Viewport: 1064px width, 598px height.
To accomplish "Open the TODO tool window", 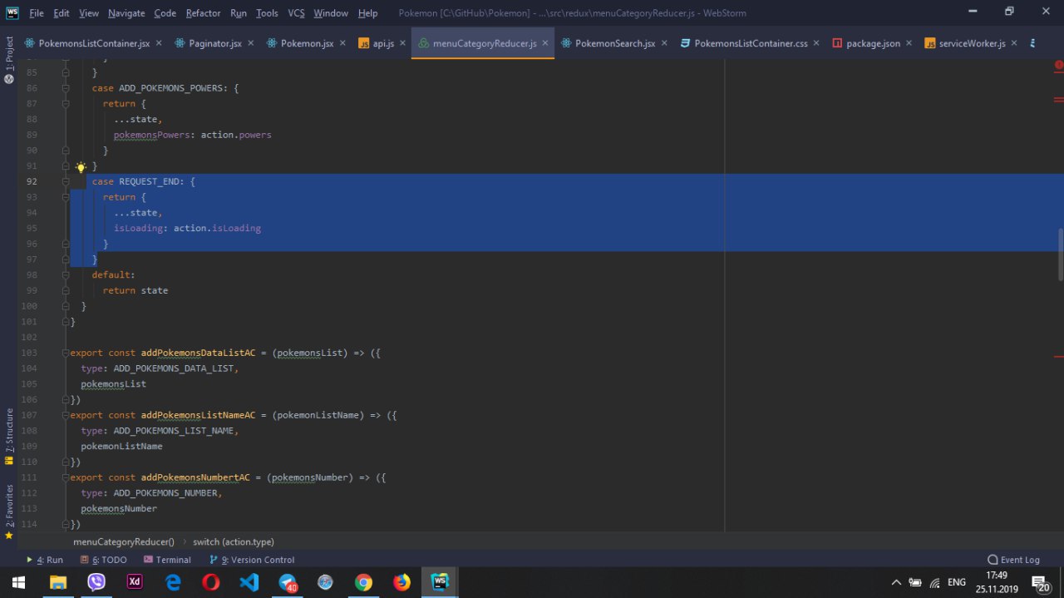I will point(104,560).
